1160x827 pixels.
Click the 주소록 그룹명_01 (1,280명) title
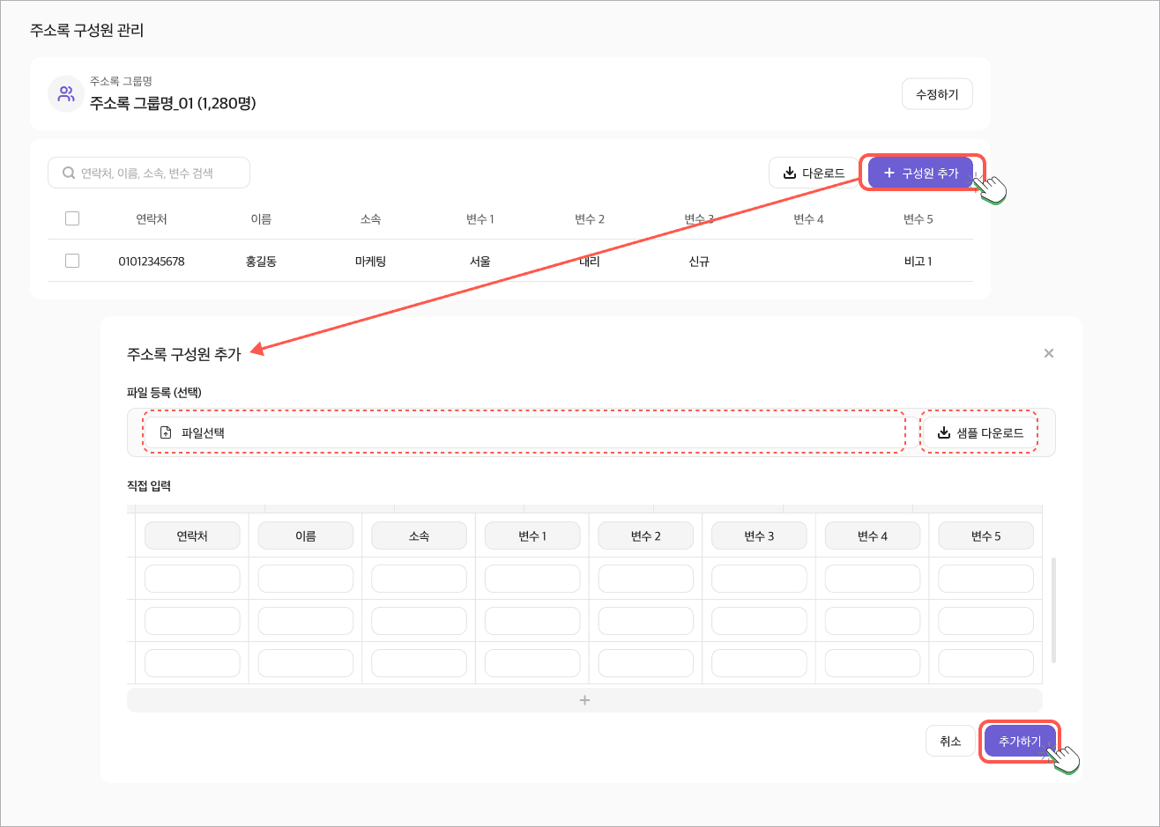(x=173, y=103)
